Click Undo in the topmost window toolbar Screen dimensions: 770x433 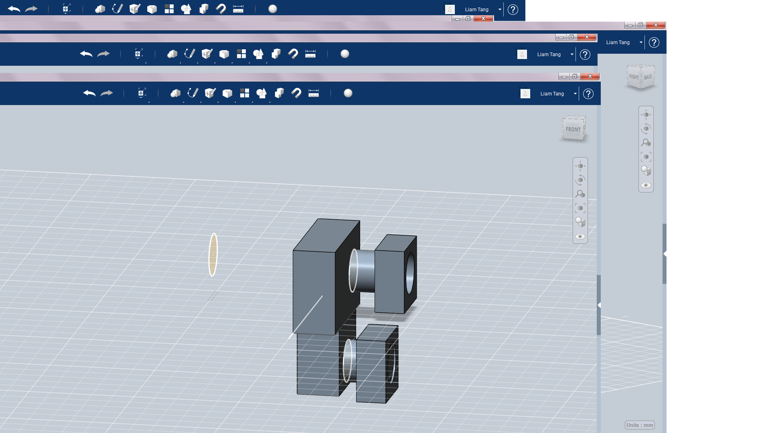[14, 9]
